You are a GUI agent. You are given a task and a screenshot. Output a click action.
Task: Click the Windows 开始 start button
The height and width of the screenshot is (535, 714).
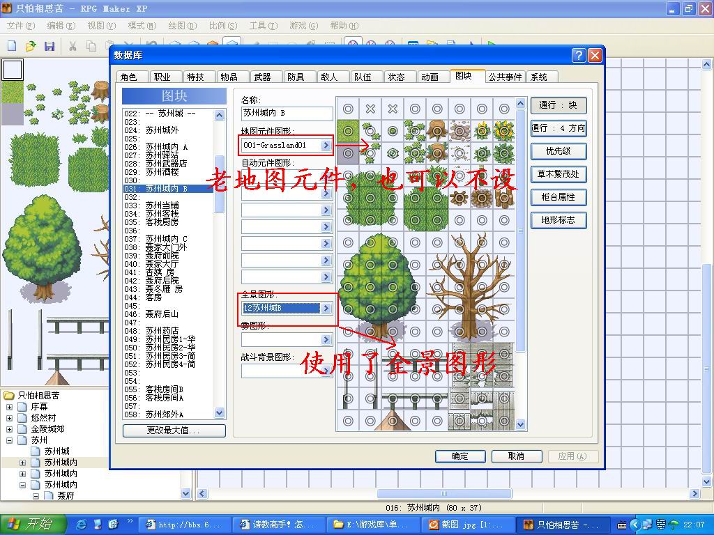pyautogui.click(x=33, y=524)
